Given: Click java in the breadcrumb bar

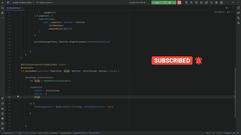Looking at the screenshot, I should coord(40,133).
